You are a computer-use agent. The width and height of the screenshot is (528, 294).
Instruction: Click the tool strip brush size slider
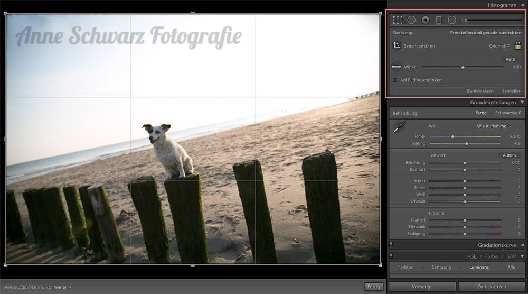(x=494, y=20)
